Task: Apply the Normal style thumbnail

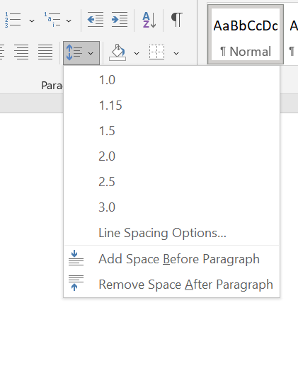Action: click(246, 35)
